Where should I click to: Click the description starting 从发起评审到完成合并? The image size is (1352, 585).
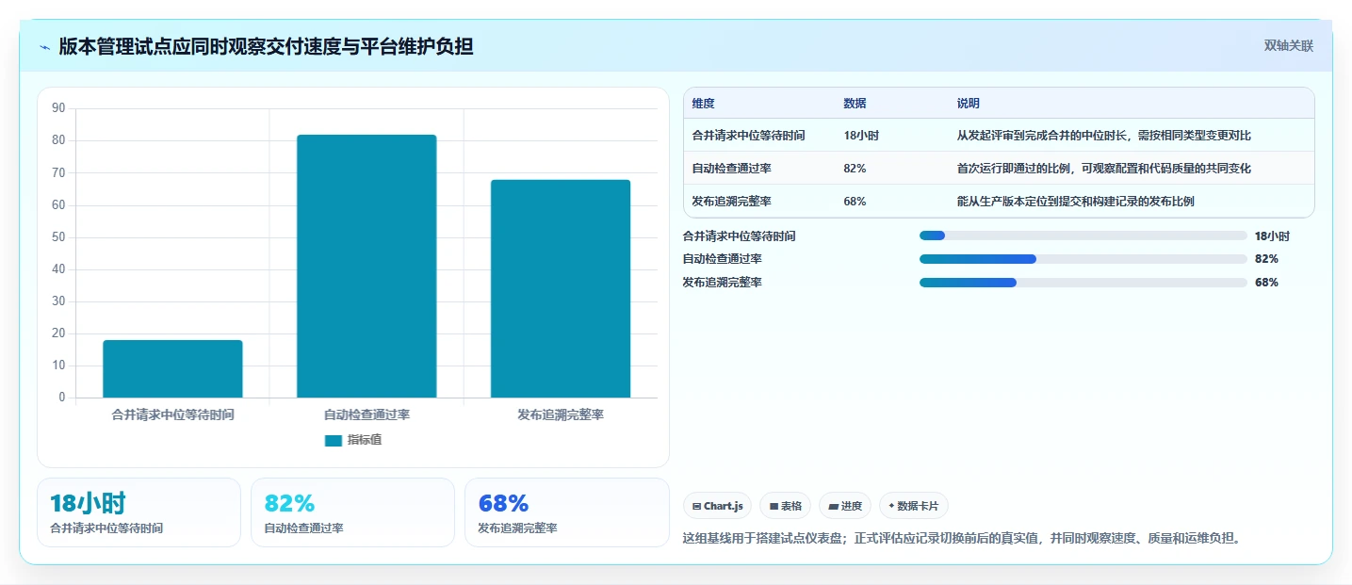[1103, 136]
